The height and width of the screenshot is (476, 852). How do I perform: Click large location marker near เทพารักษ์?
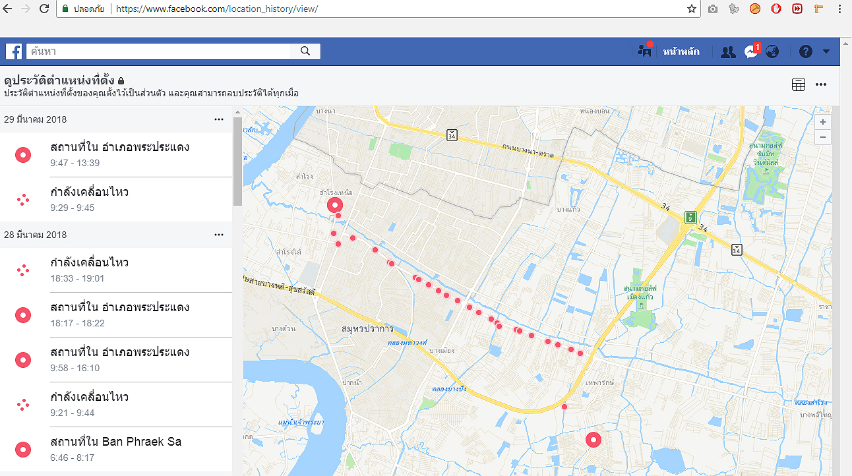click(x=593, y=440)
